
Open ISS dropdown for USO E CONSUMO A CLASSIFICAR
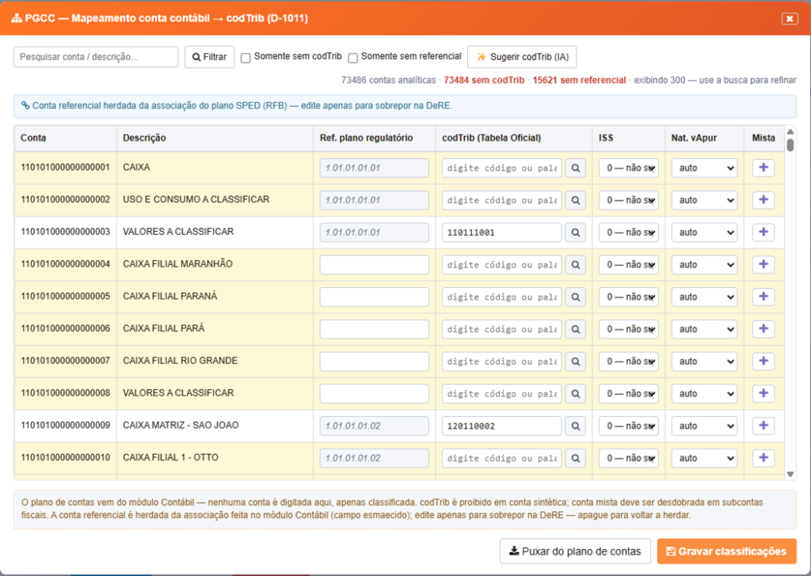pos(628,200)
